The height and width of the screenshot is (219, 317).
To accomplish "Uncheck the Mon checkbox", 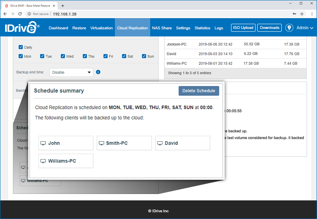I will [21, 56].
